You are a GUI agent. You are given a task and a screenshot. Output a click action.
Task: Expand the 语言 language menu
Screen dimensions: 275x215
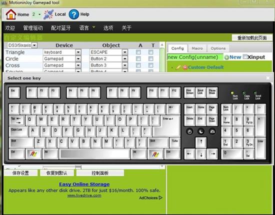87,27
